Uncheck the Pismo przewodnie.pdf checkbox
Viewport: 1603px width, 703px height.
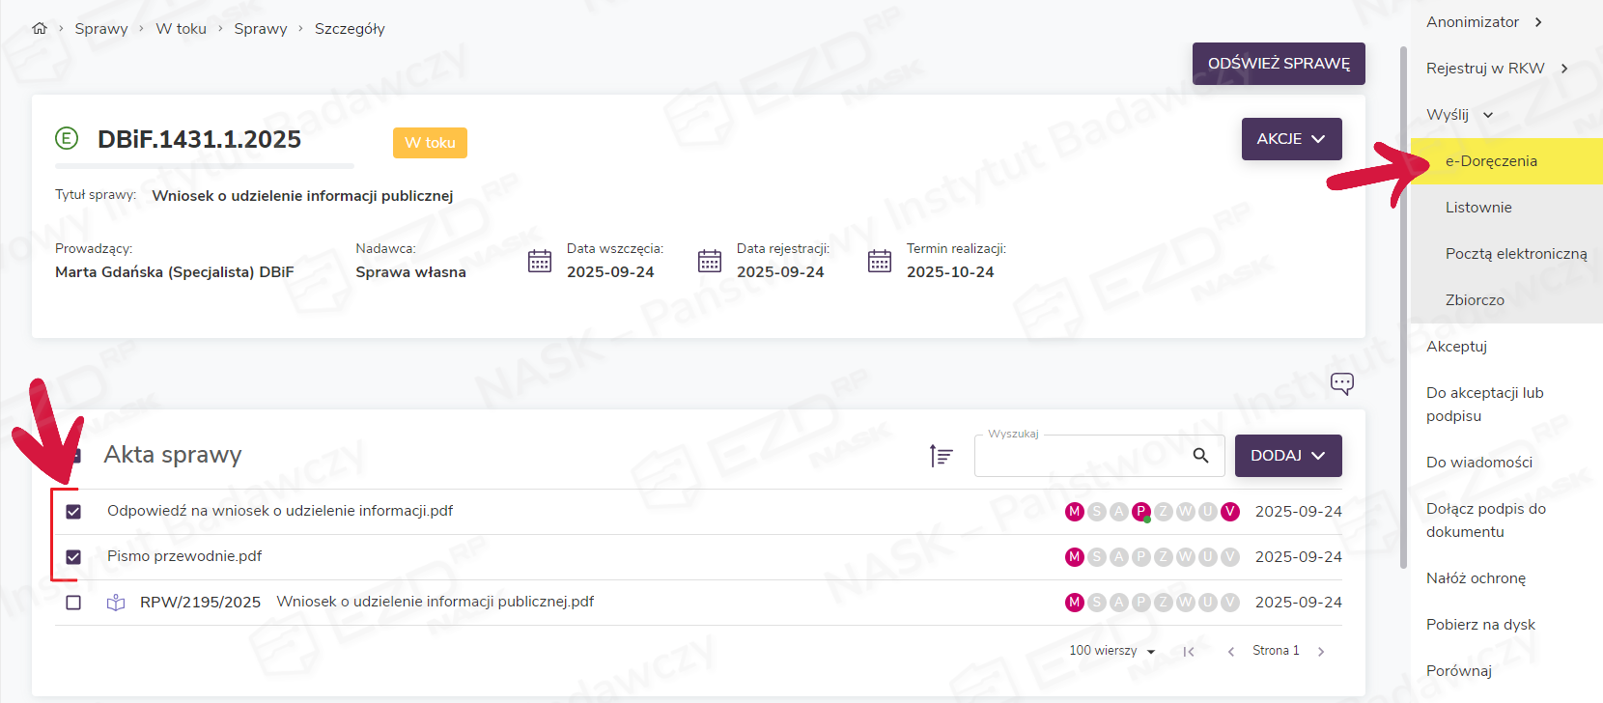(73, 557)
